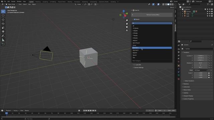
Task: Choose the Move tool in the left toolbar
Action: tap(3, 20)
